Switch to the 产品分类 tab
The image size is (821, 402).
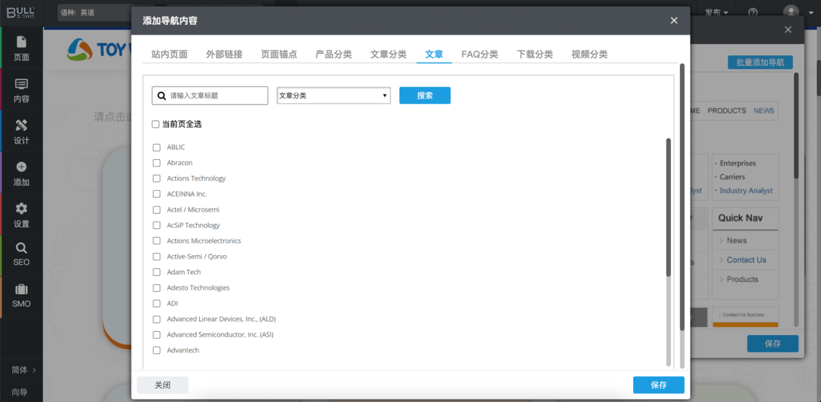(x=333, y=54)
